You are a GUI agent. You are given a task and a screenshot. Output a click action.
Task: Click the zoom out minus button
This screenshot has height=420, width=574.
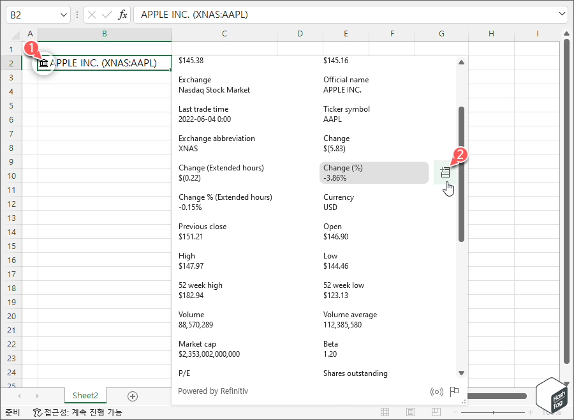455,412
